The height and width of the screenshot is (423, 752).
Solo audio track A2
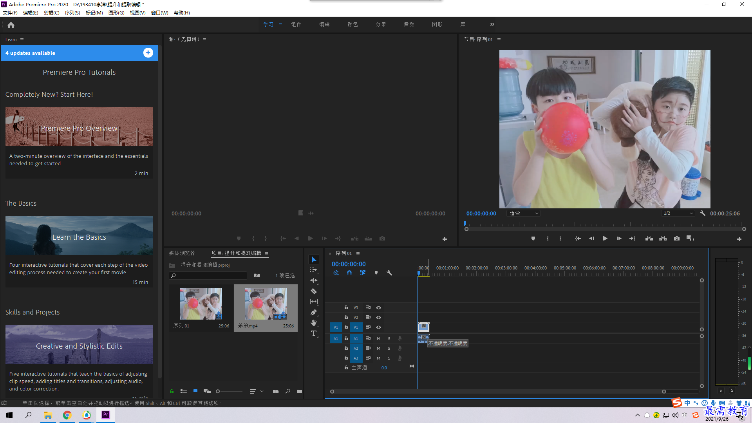coord(389,348)
